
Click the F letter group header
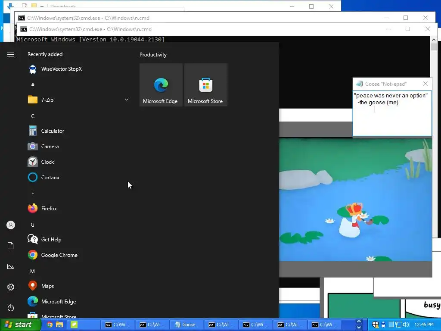click(33, 194)
